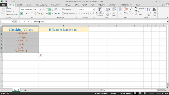Switch to the PAGE LAYOUT tab
This screenshot has width=169, height=95.
55,5
